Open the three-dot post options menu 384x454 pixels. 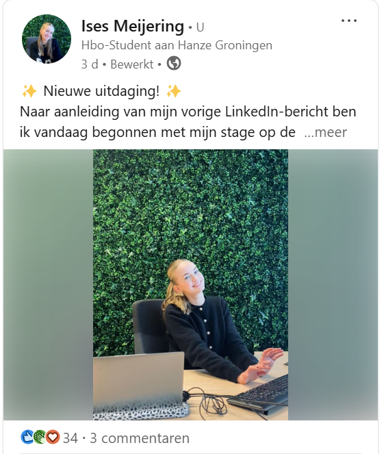(348, 21)
